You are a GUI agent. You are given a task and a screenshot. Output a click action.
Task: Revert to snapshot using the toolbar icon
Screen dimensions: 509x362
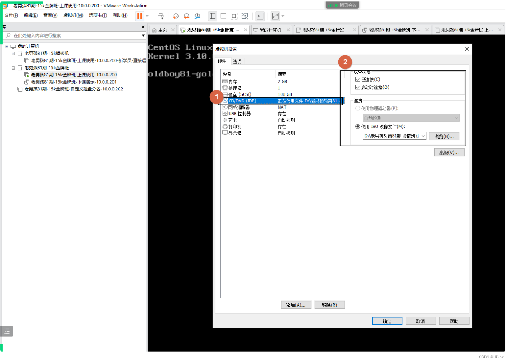187,16
